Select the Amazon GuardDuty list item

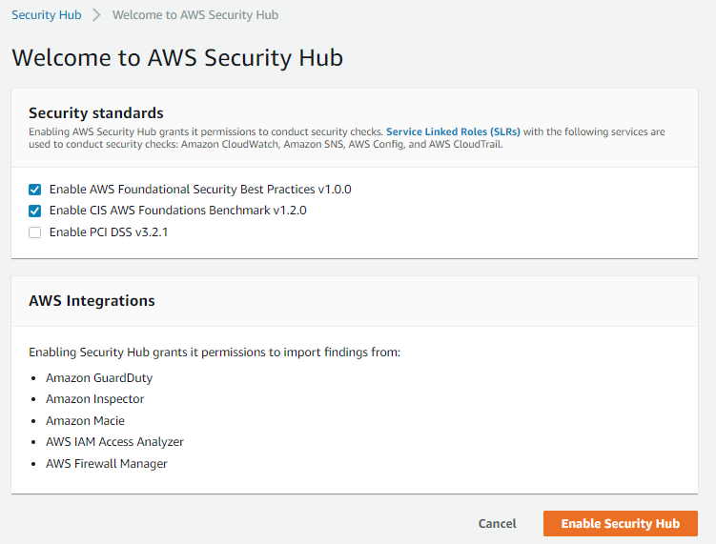(99, 378)
